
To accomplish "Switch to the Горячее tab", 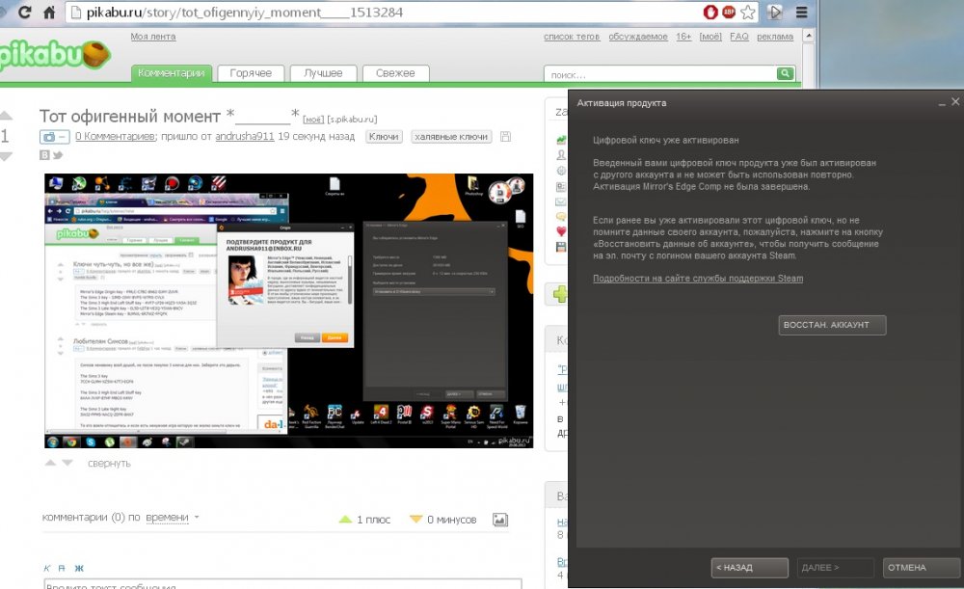I will point(251,73).
